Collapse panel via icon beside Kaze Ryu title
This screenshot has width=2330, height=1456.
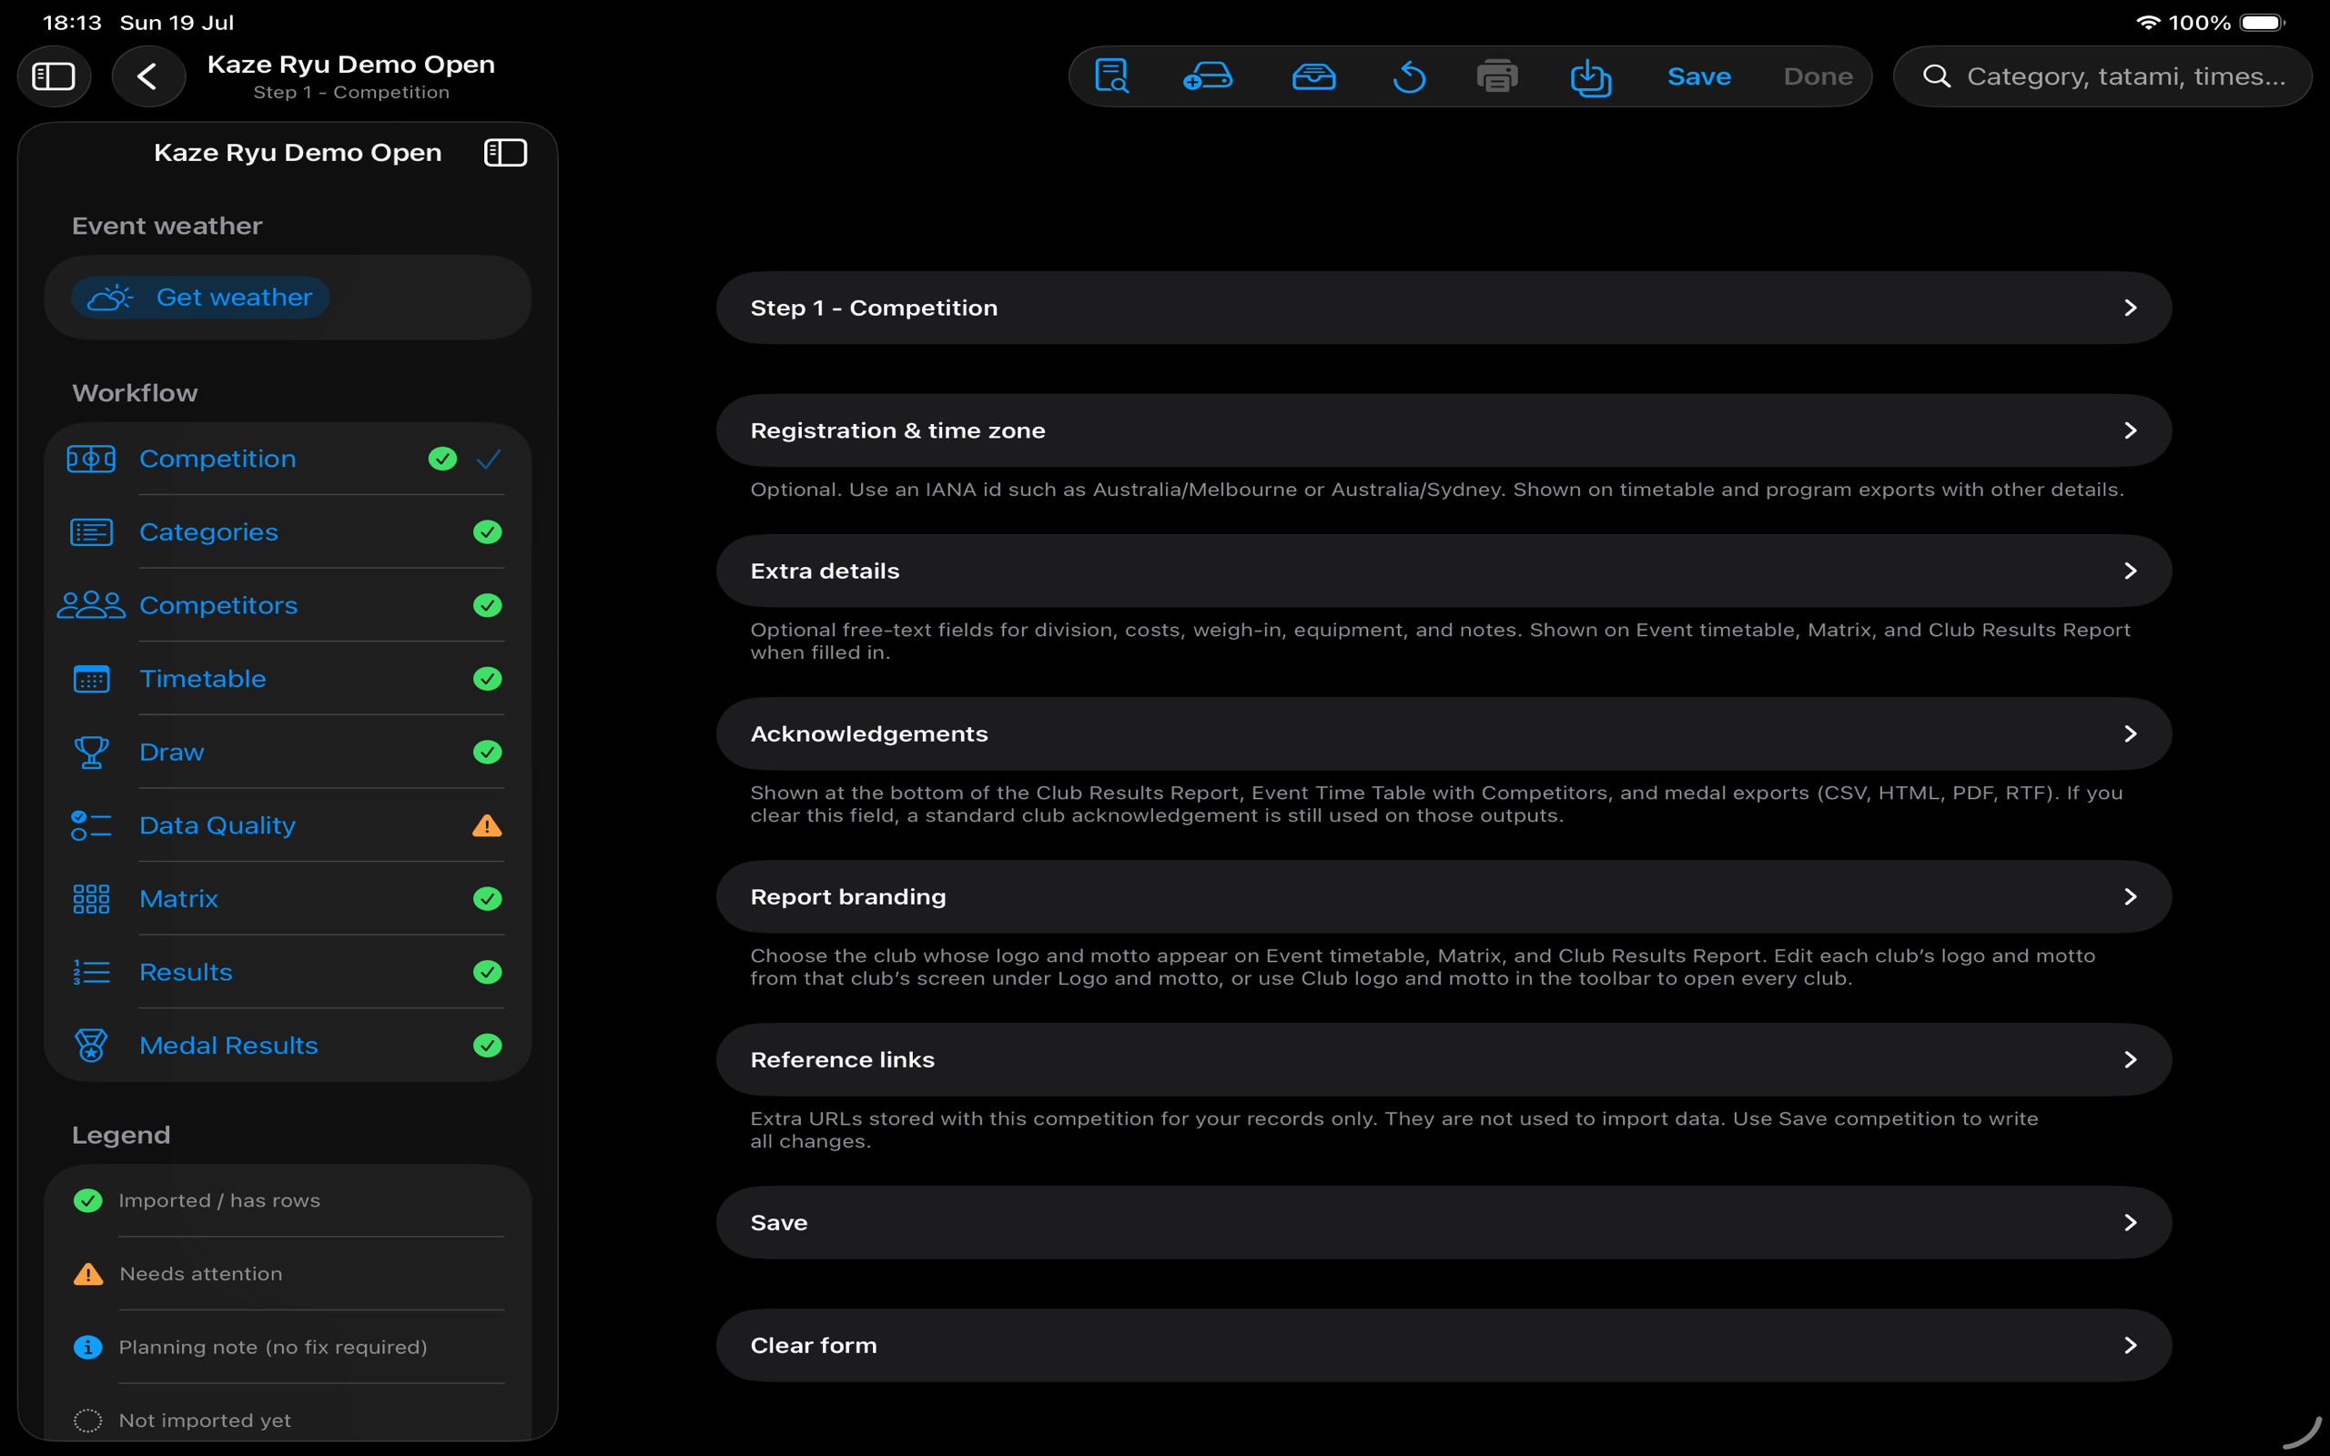pyautogui.click(x=505, y=152)
